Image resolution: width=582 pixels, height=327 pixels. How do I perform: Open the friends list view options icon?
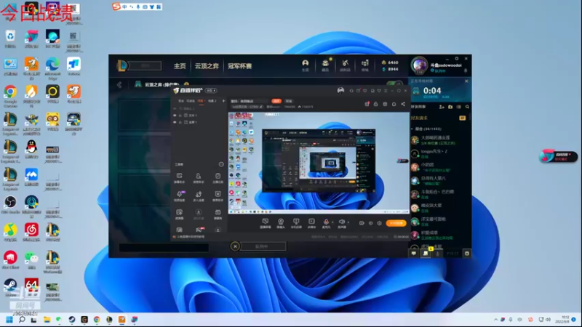point(459,107)
